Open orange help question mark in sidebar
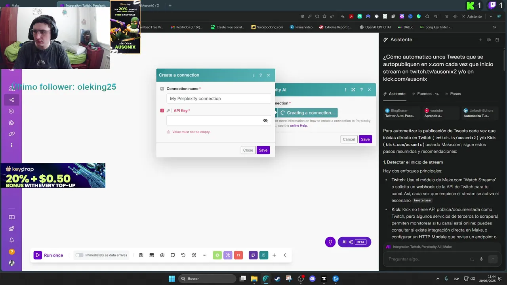Image resolution: width=507 pixels, height=285 pixels. (11, 252)
